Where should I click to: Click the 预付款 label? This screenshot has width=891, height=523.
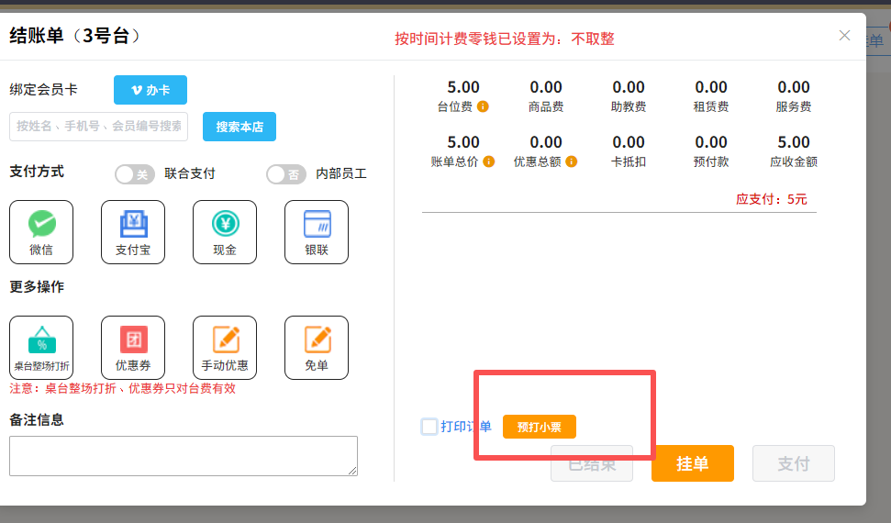pos(711,161)
